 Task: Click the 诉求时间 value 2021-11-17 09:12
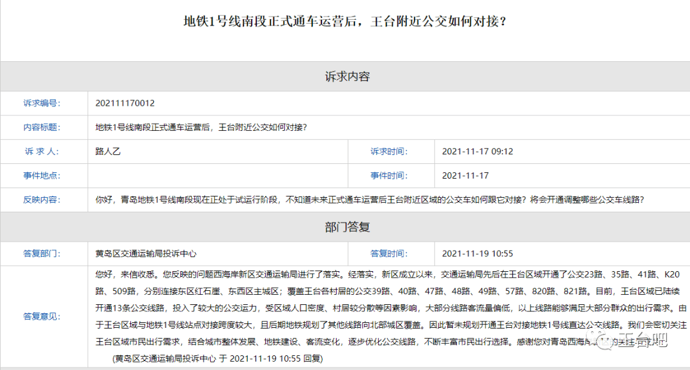pos(477,152)
